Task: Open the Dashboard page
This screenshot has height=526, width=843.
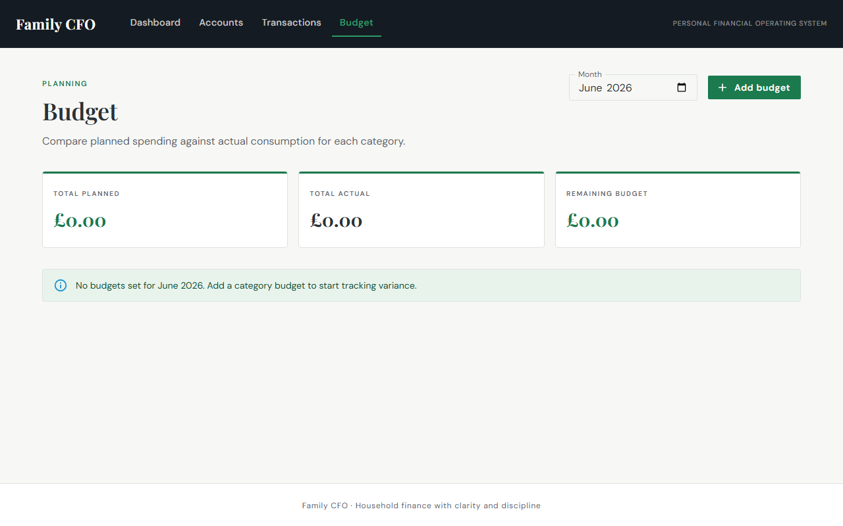Action: [155, 22]
